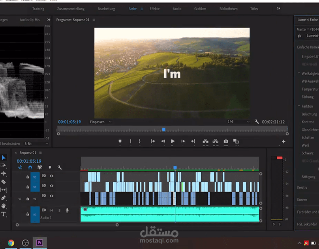The image size is (319, 249).
Task: Hide track V1 with its eye icon
Action: pos(52,196)
